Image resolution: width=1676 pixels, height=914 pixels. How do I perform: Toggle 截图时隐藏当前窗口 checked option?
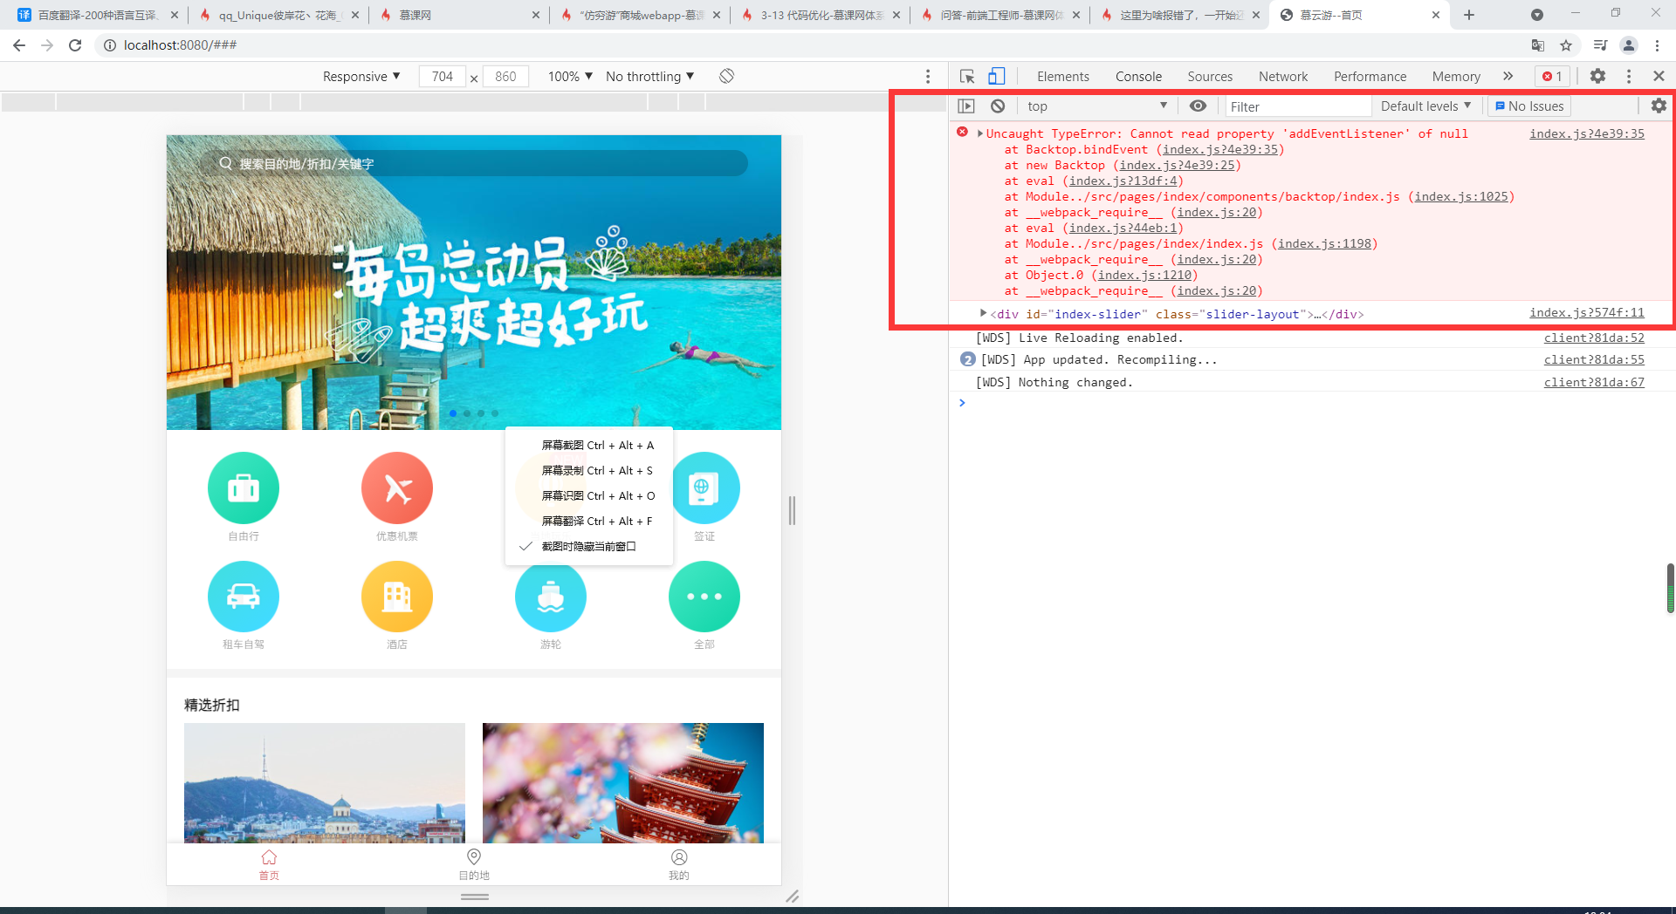[589, 547]
